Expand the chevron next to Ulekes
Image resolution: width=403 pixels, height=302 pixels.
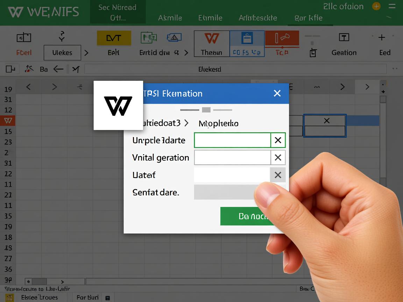click(x=86, y=53)
